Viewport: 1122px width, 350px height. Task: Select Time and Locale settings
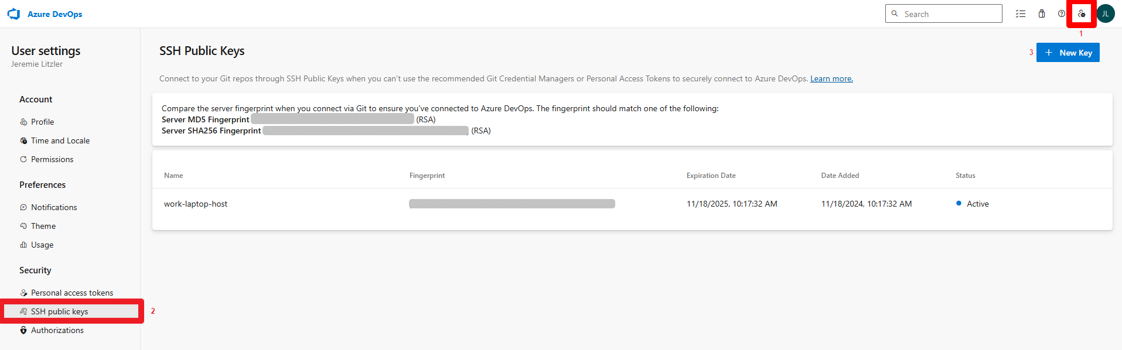pyautogui.click(x=60, y=140)
